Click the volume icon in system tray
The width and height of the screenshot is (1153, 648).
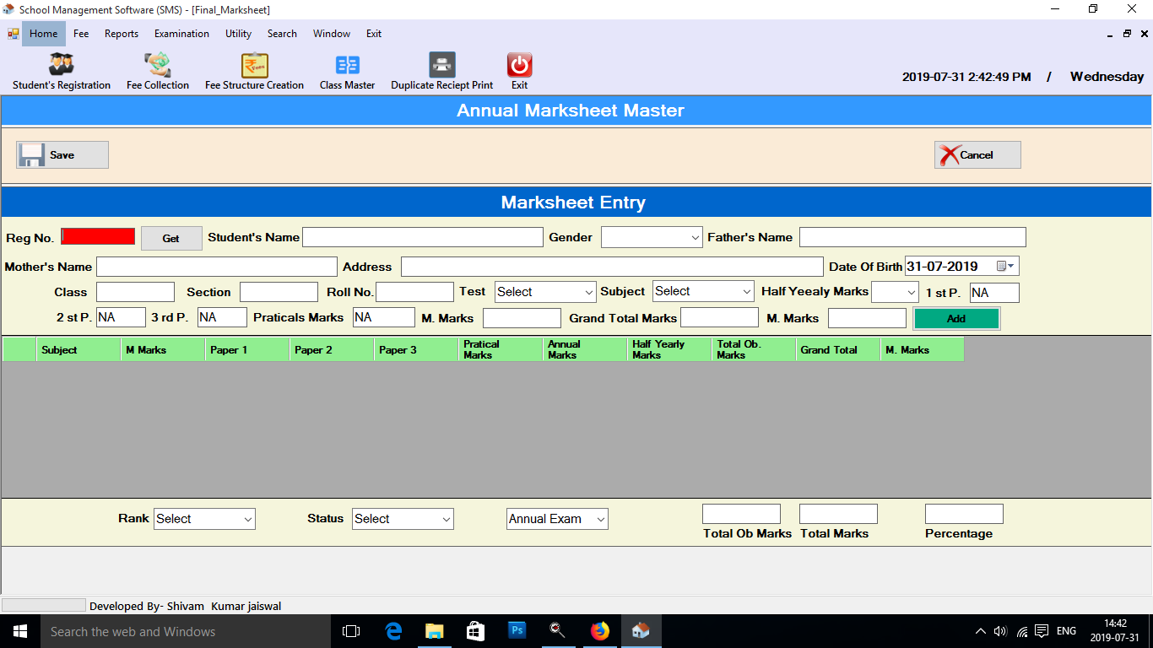click(1001, 631)
